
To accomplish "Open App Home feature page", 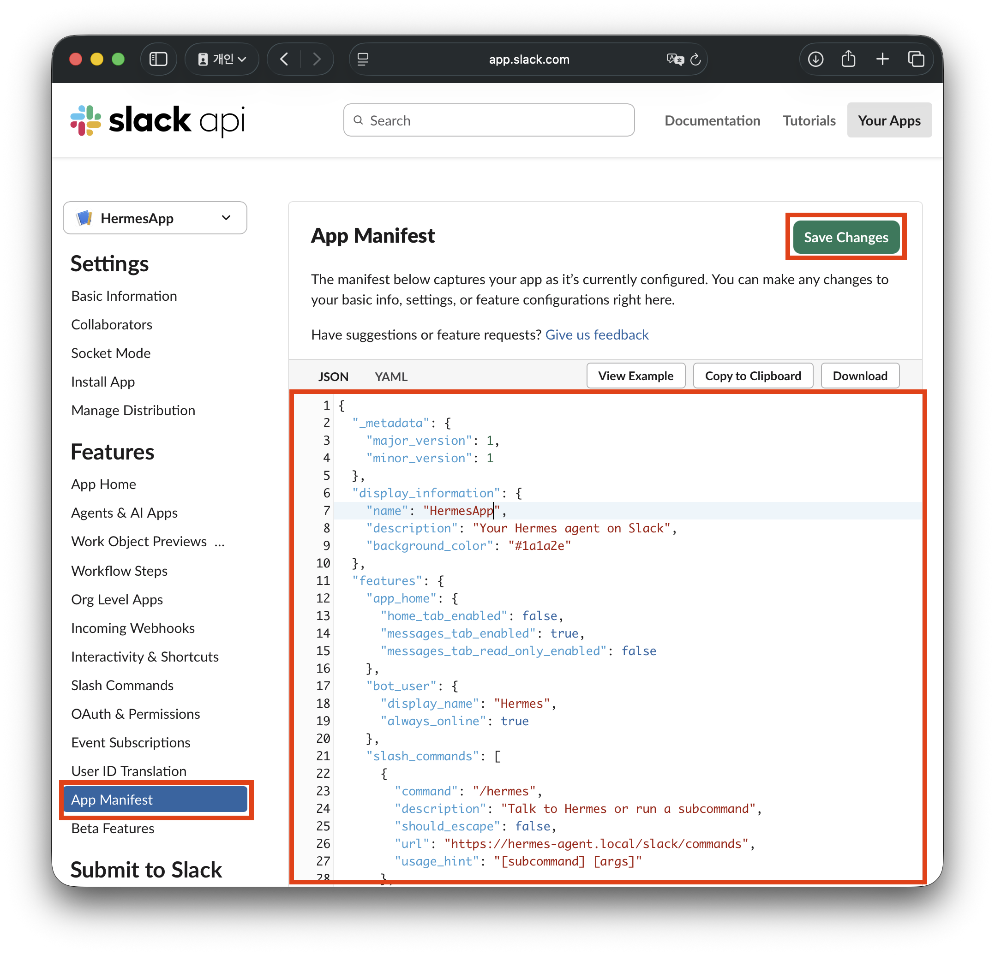I will tap(103, 484).
